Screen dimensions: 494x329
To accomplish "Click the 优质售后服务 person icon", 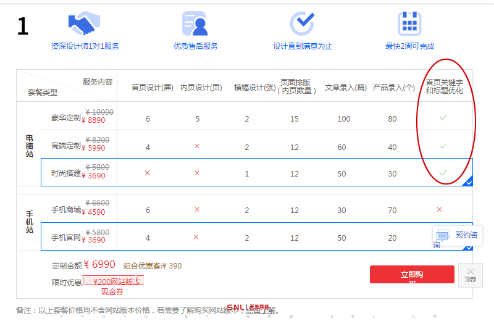I will [195, 23].
